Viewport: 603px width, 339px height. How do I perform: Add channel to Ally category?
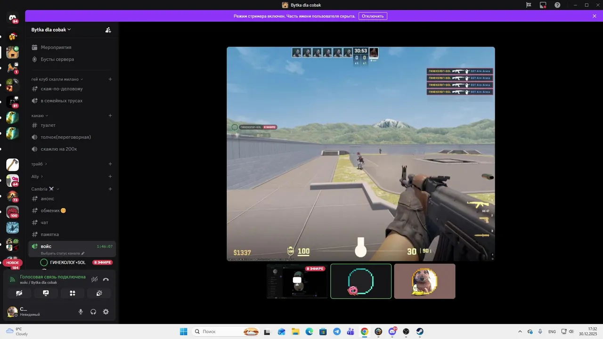[110, 177]
